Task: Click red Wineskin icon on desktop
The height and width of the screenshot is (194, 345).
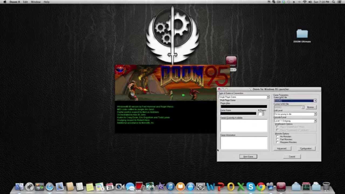Action: point(231,62)
